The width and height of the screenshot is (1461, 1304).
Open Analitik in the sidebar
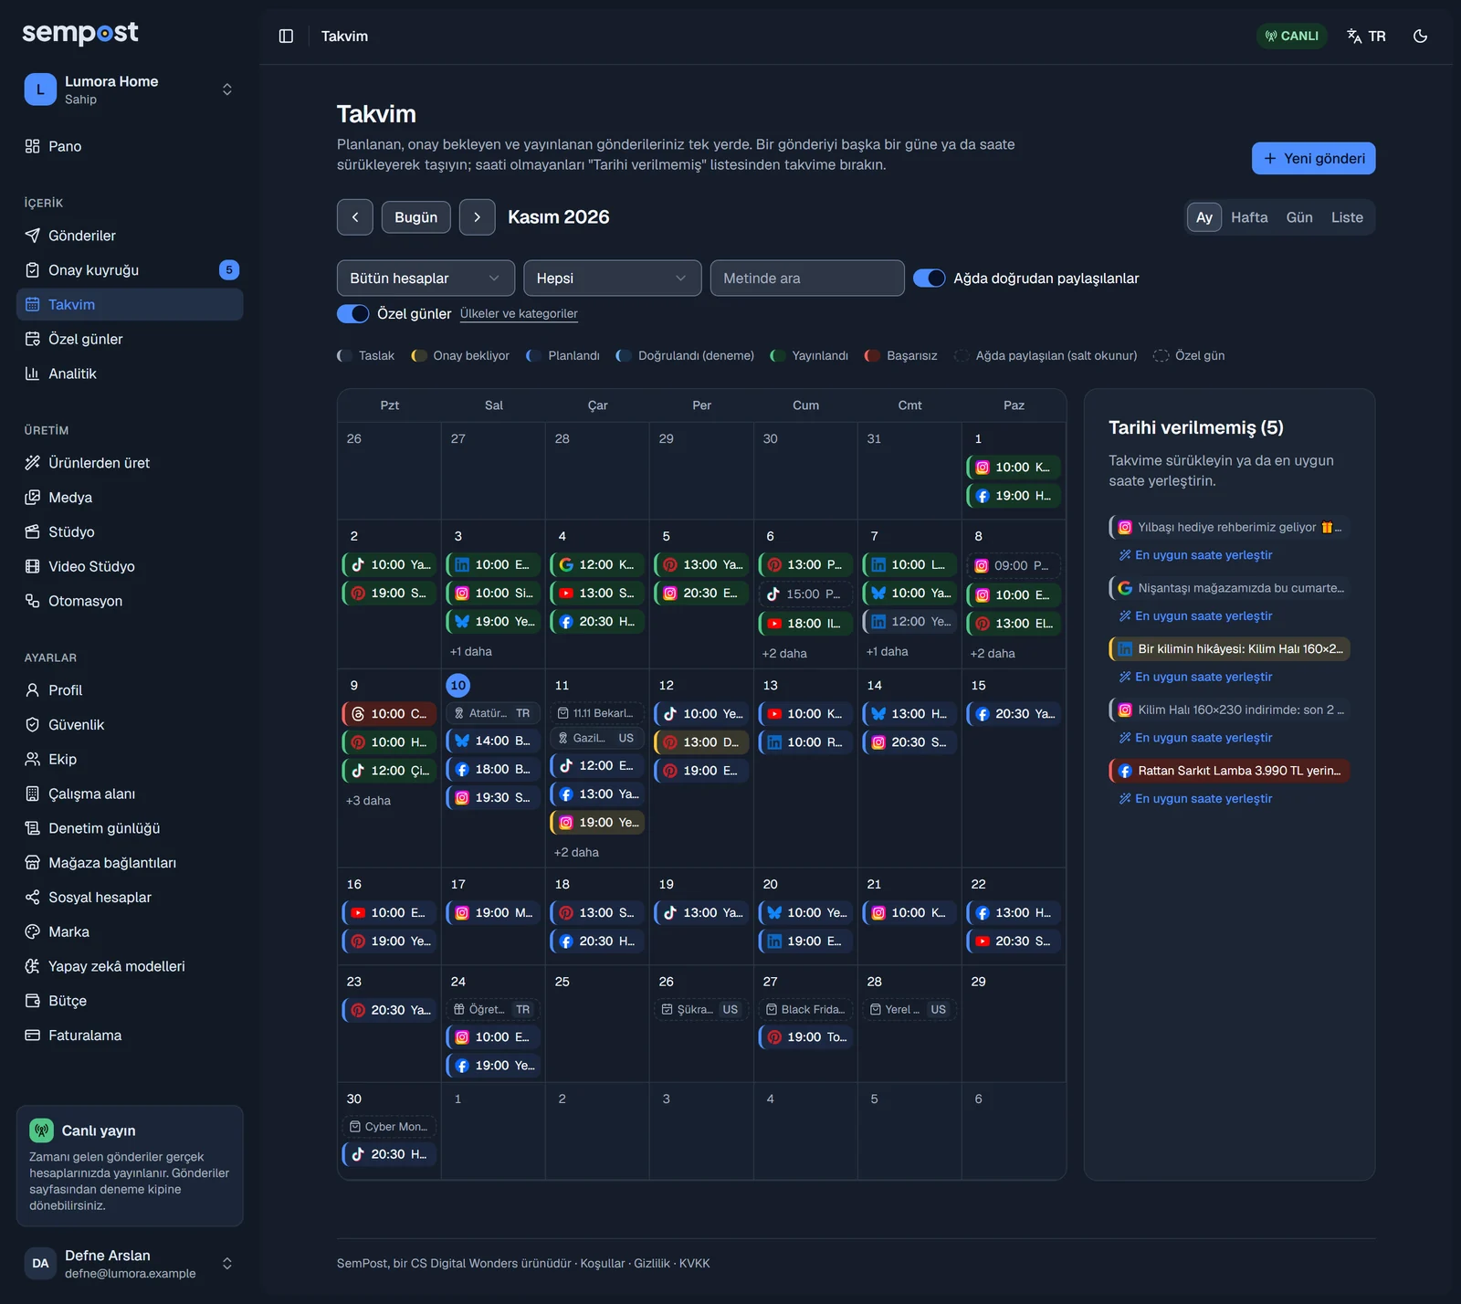[x=130, y=373]
